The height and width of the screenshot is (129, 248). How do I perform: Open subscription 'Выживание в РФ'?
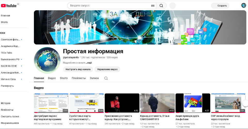(10, 59)
